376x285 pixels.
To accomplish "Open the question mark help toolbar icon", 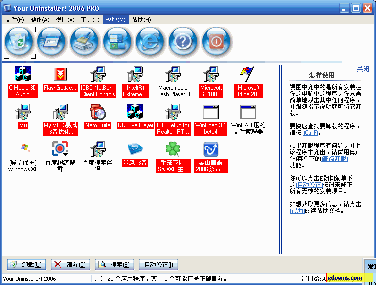I will click(183, 43).
